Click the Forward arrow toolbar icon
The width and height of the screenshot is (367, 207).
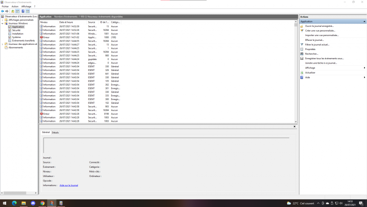(7, 11)
